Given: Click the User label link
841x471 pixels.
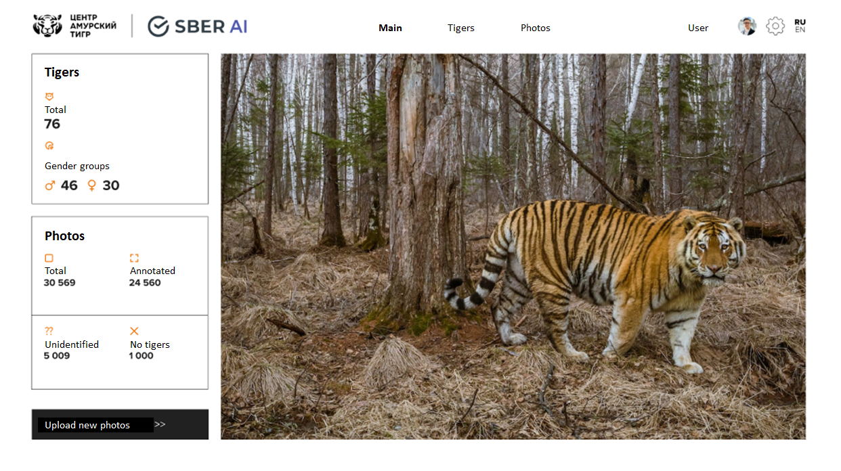Looking at the screenshot, I should pos(698,28).
